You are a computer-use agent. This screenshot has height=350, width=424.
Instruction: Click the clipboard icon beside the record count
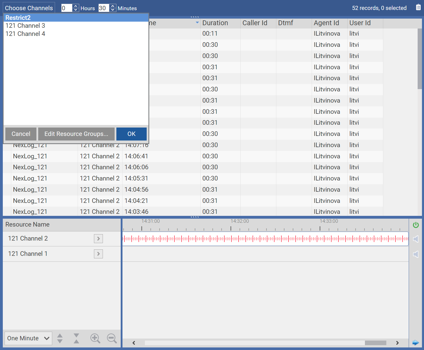click(x=418, y=7)
